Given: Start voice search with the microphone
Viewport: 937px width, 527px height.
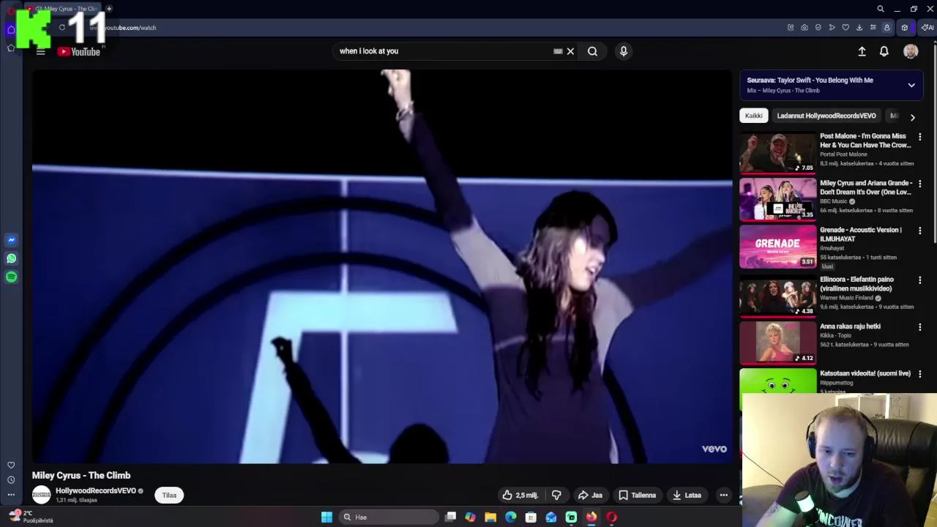Looking at the screenshot, I should pos(624,51).
